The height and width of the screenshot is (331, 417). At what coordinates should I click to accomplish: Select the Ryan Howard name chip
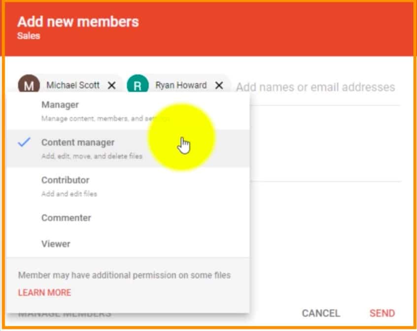[181, 85]
